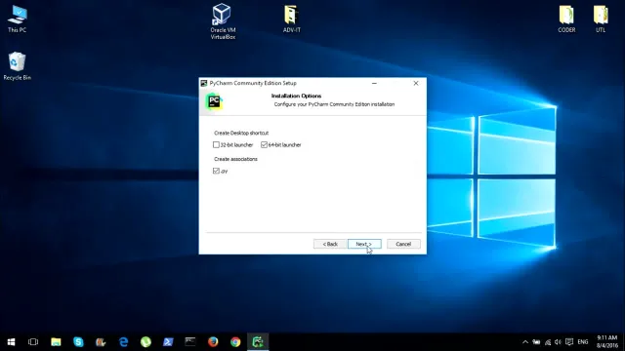This screenshot has width=625, height=351.
Task: Select Recycle Bin desktop icon
Action: click(18, 66)
